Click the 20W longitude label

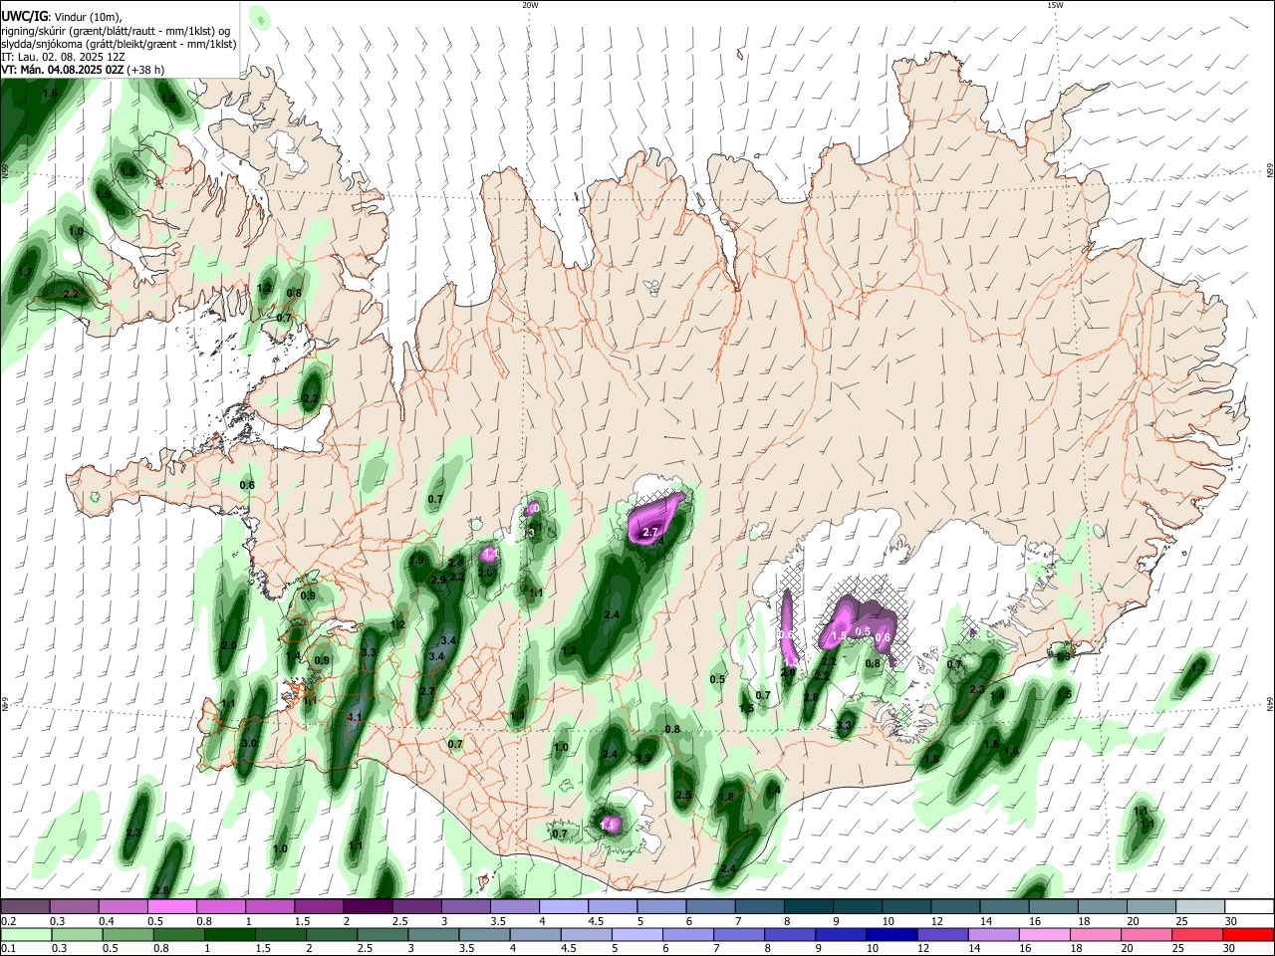click(530, 5)
